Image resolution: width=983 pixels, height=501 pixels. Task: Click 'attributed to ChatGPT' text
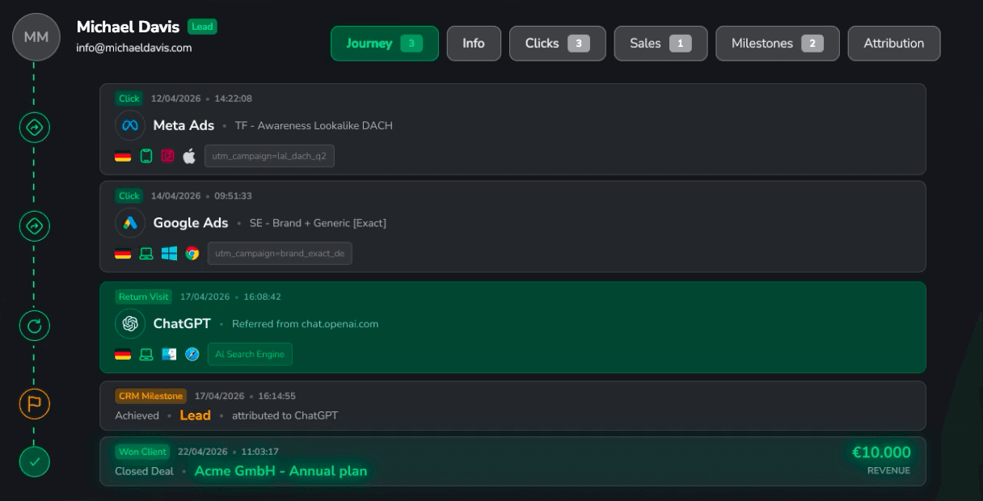coord(285,415)
